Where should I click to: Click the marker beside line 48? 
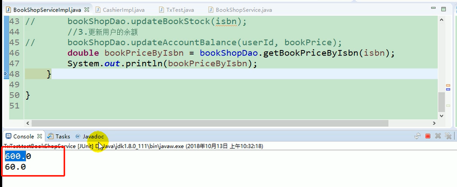[6, 74]
